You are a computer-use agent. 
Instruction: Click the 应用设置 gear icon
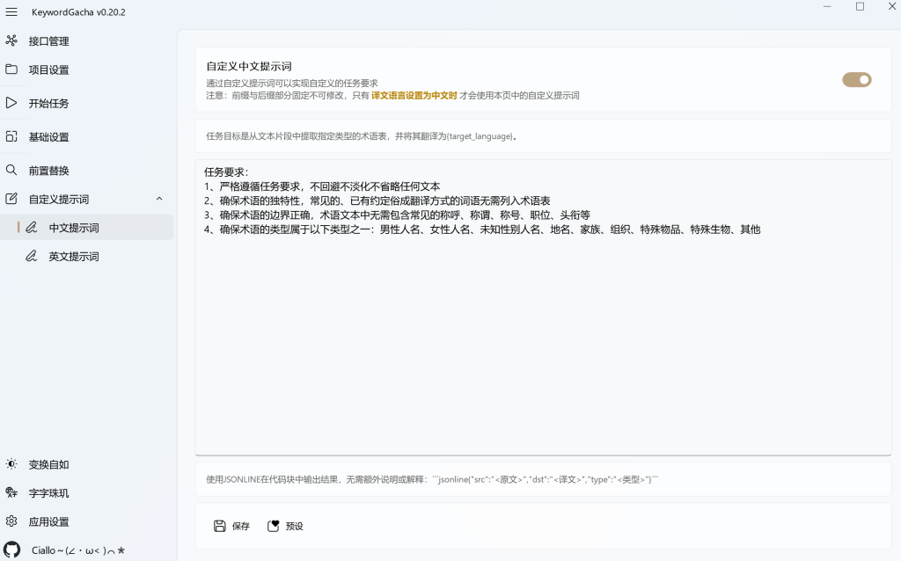pyautogui.click(x=11, y=521)
